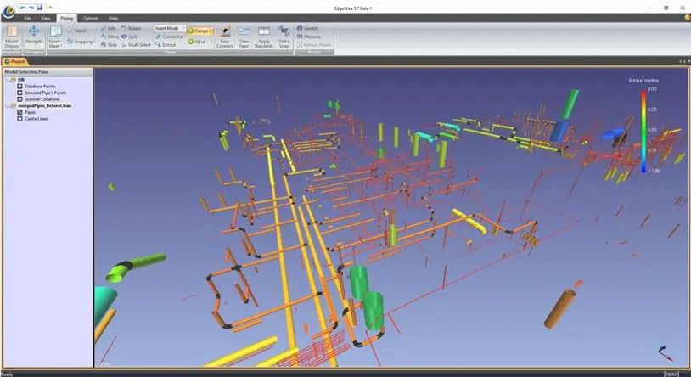Choose the Extract tool in ribbon
691x377 pixels.
tap(166, 44)
